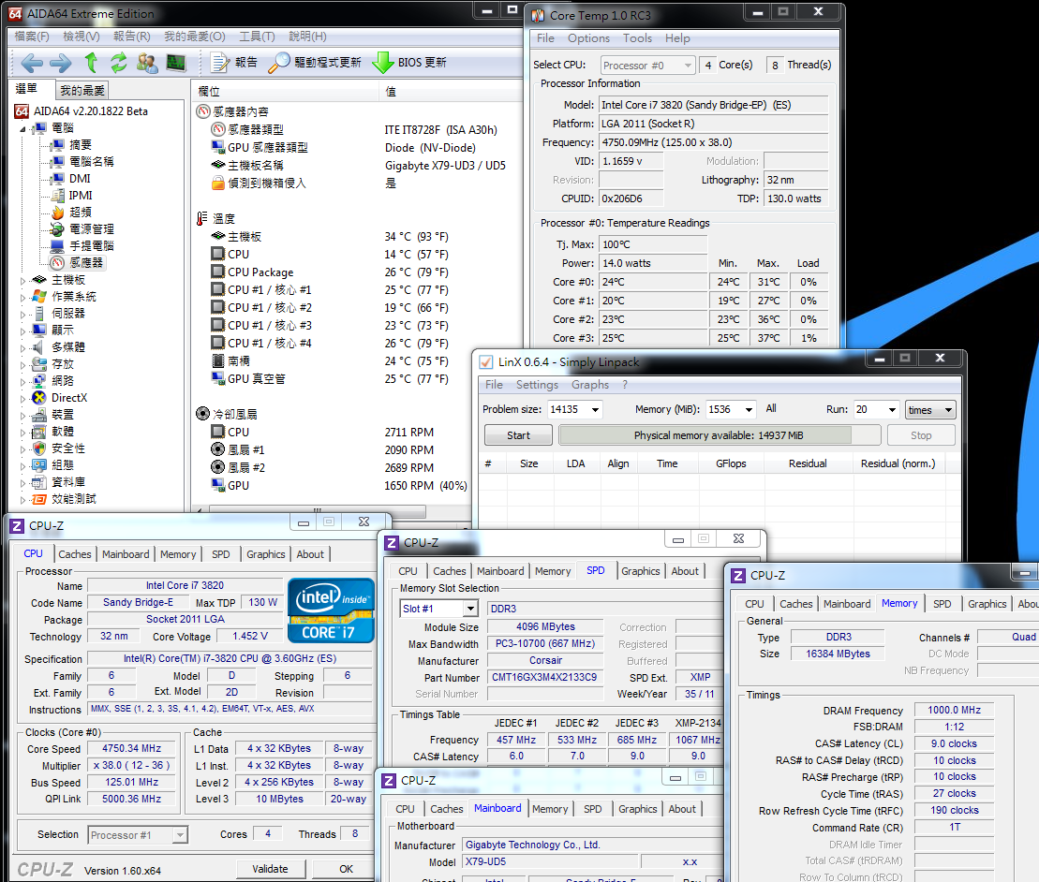Open the Problem size dropdown in LinX
The width and height of the screenshot is (1039, 882).
tap(595, 410)
